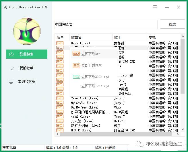Image resolution: width=188 pixels, height=152 pixels.
Task: Sort by the 歌曲名 column header
Action: (x=91, y=37)
